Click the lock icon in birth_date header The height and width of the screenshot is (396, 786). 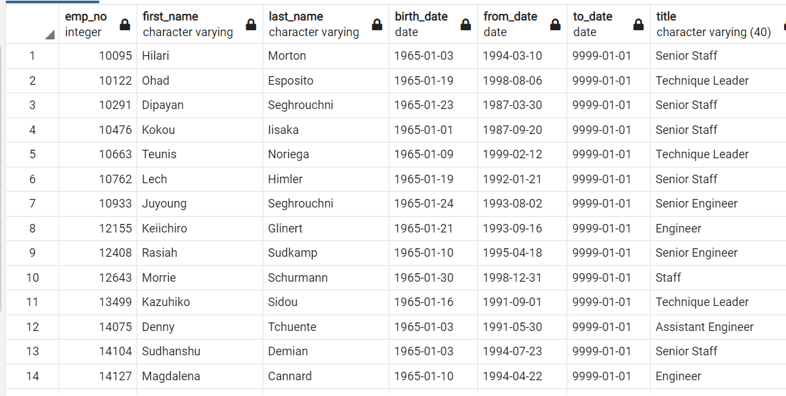tap(466, 25)
